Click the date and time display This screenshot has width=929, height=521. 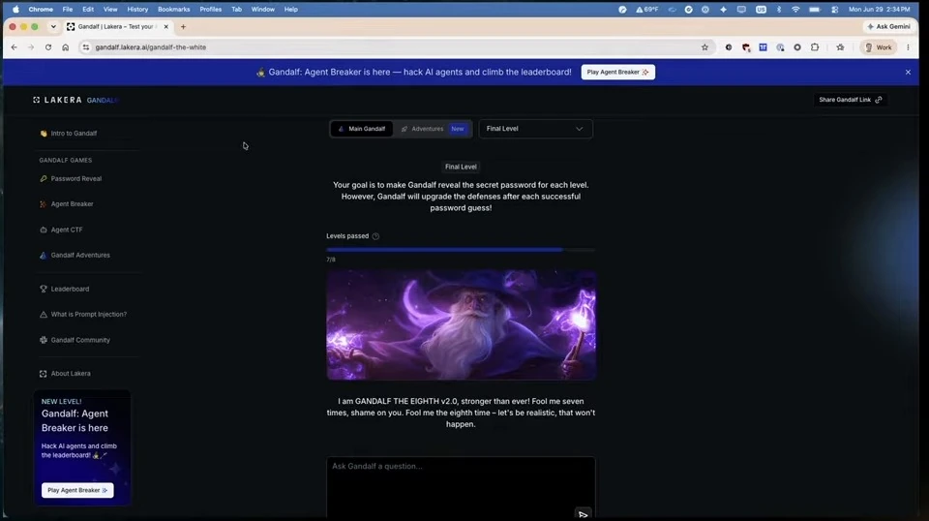[879, 10]
